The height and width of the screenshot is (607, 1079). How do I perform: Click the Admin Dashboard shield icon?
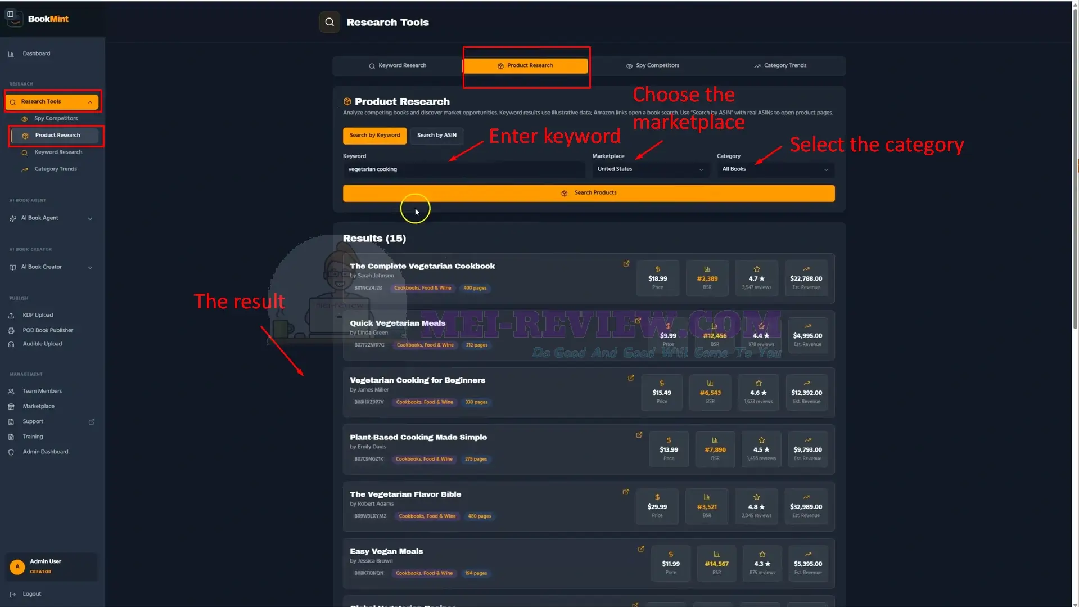[11, 452]
